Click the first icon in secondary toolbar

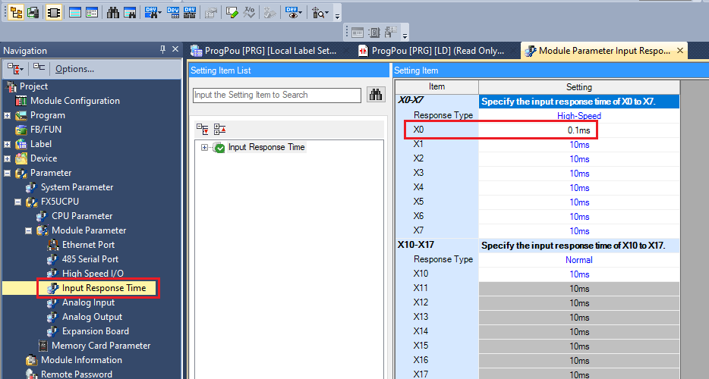coord(358,33)
